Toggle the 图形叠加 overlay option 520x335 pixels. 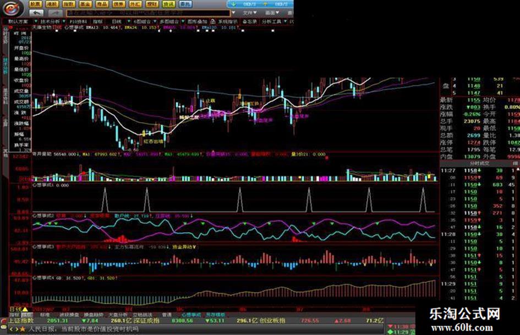[x=197, y=21]
